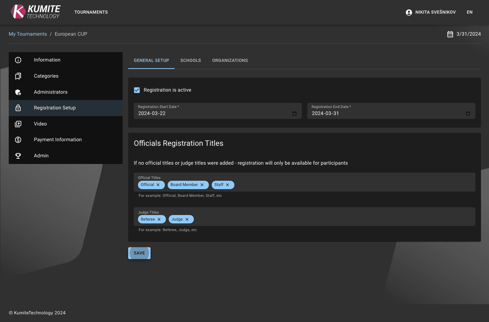Click the Payment Information dollar icon
The width and height of the screenshot is (489, 322).
click(x=18, y=139)
